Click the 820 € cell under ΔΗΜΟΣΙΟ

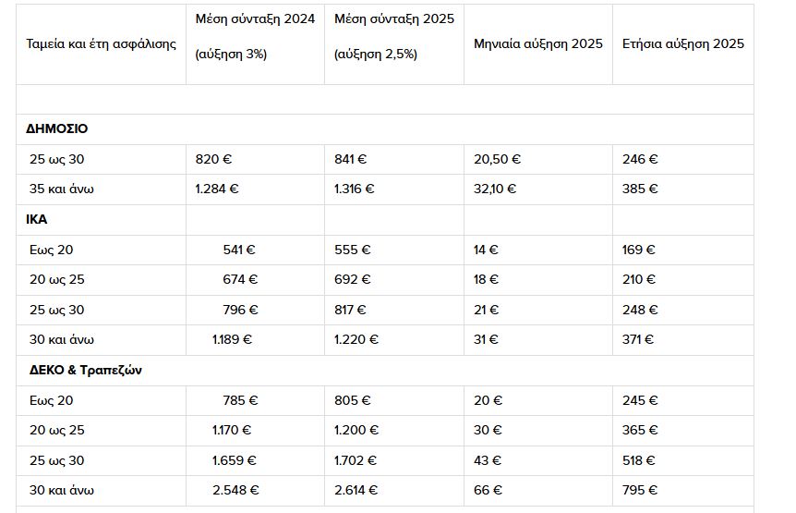pos(256,160)
